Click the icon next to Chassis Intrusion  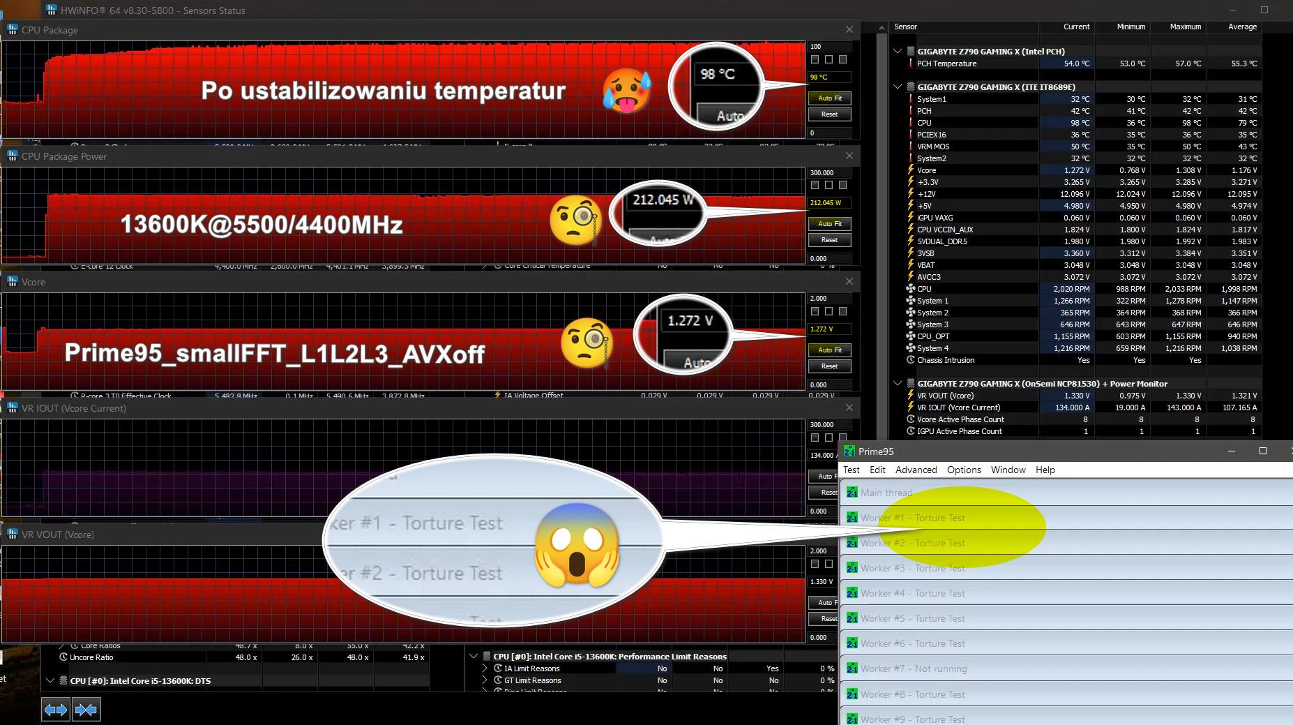coord(910,360)
